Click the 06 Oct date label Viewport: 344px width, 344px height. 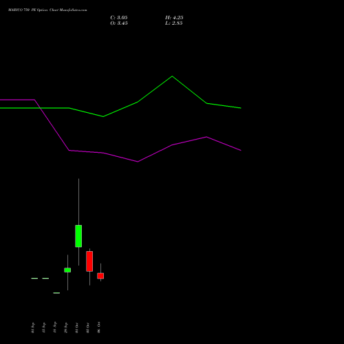(99, 327)
